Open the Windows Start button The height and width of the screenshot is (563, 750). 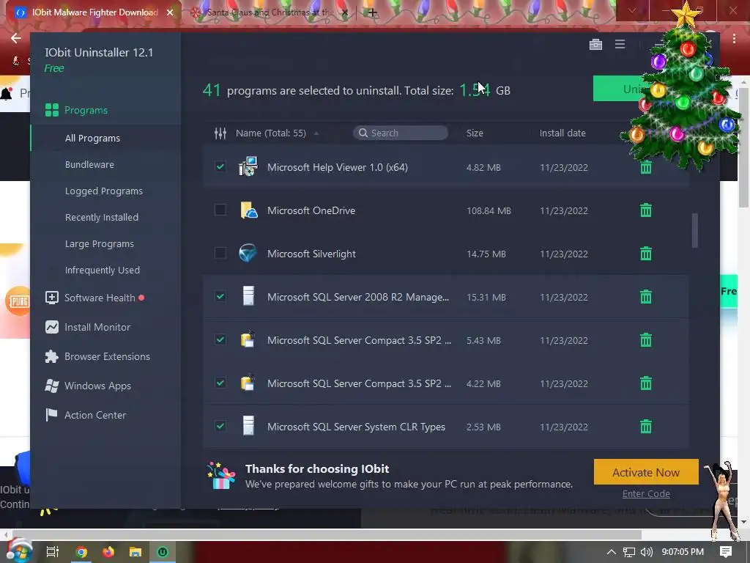coord(19,551)
